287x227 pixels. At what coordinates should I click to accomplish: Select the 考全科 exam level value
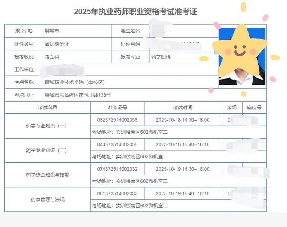tap(52, 57)
